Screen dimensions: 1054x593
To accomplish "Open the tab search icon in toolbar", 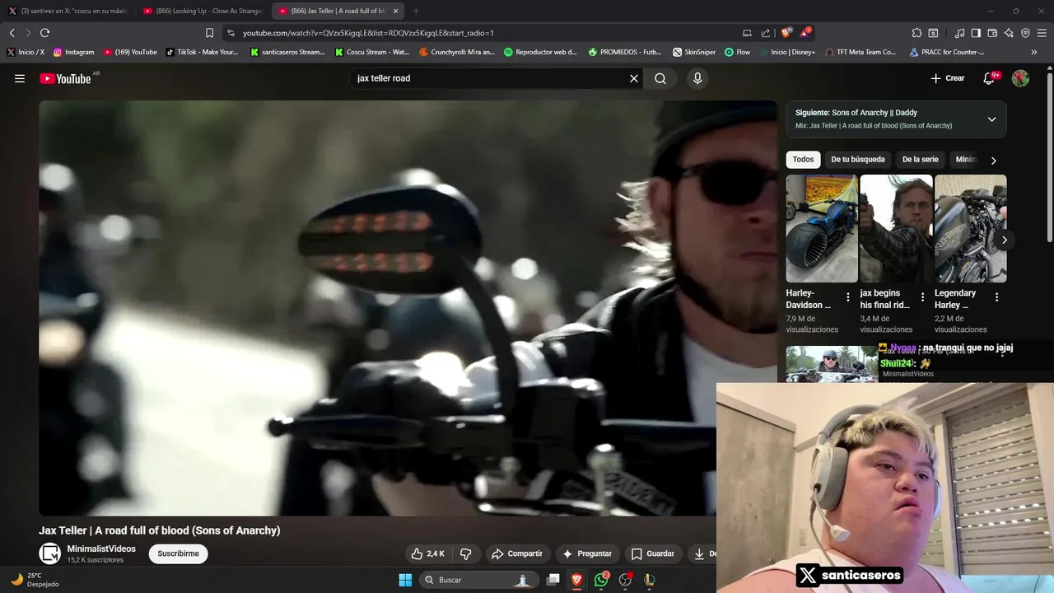I will pyautogui.click(x=933, y=33).
